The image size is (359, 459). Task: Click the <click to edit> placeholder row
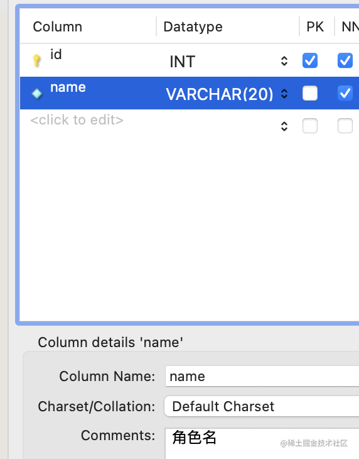point(77,120)
